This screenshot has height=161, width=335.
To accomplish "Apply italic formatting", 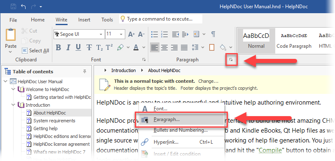I will click(x=68, y=47).
